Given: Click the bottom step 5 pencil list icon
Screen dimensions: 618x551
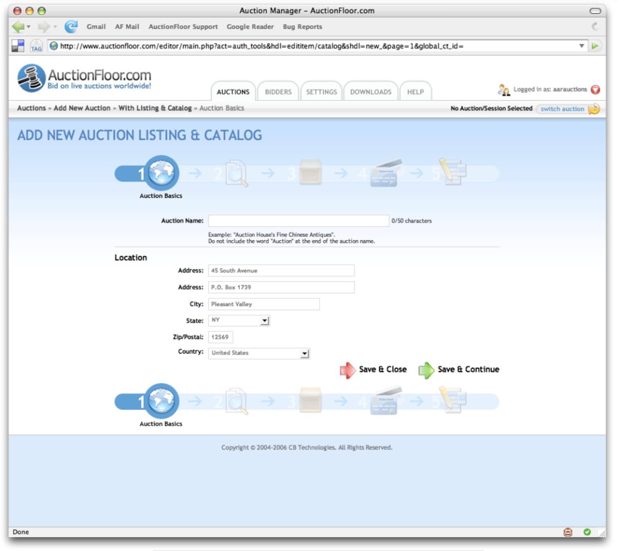Looking at the screenshot, I should [453, 400].
